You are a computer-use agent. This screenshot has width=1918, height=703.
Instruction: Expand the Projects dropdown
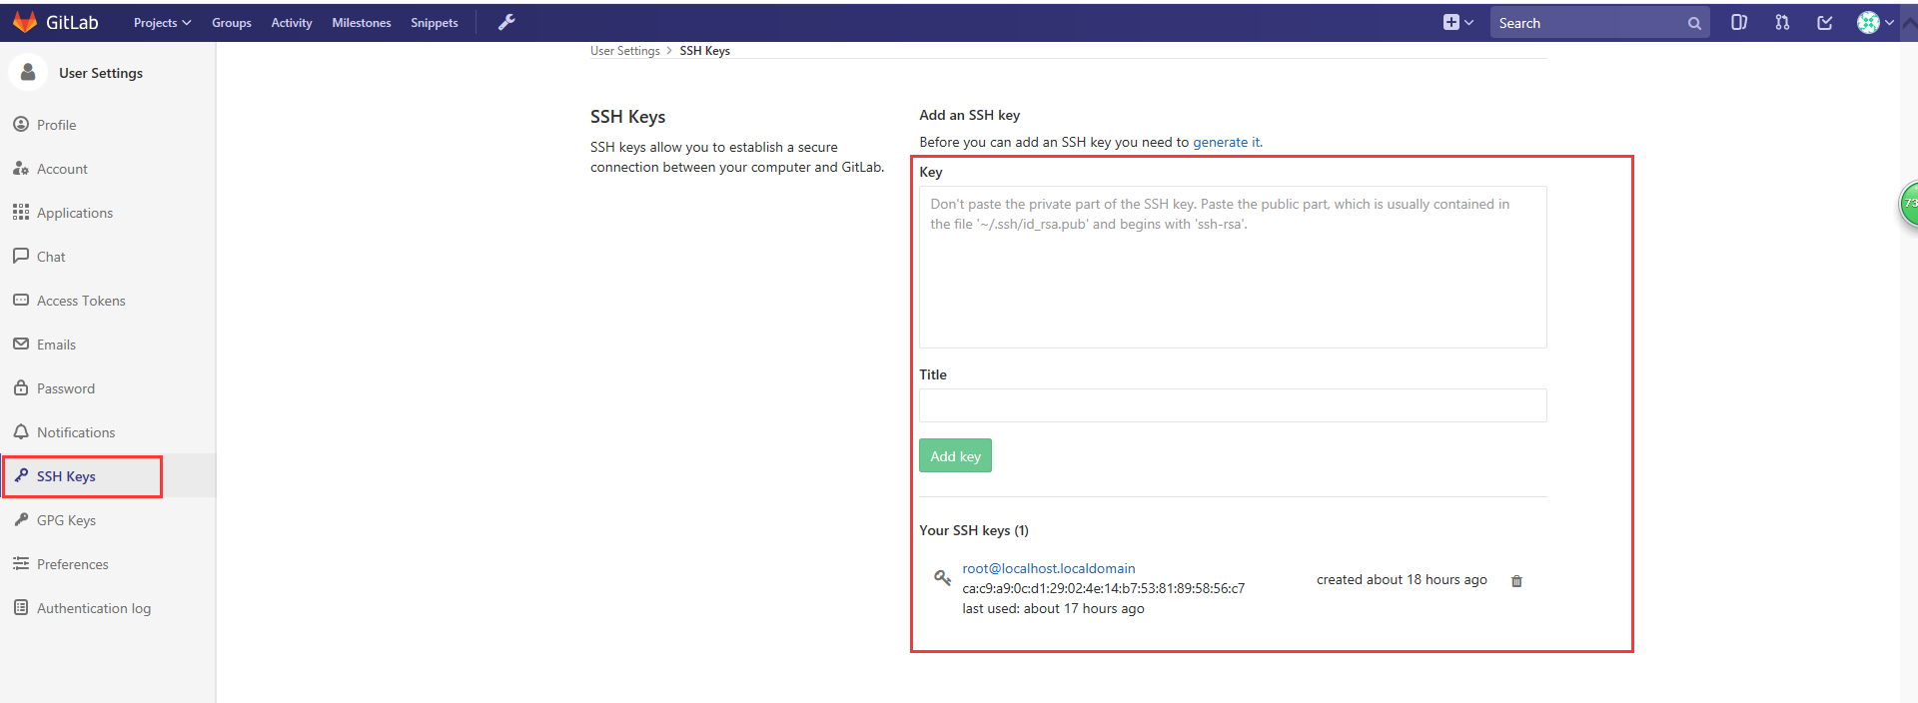[x=162, y=23]
